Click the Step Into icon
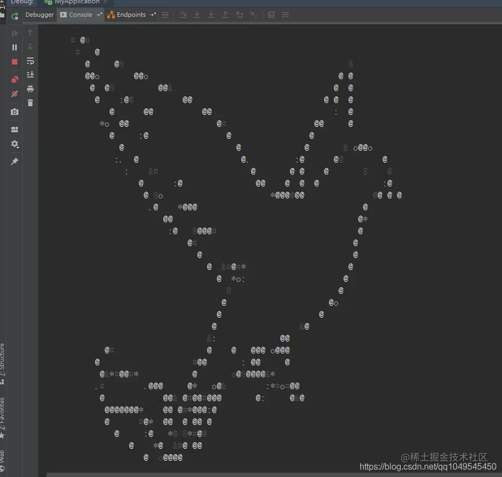Image resolution: width=502 pixels, height=477 pixels. (197, 15)
